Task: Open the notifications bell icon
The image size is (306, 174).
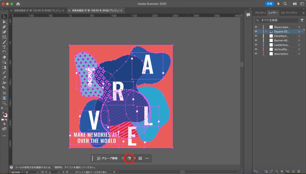Action: tap(279, 4)
